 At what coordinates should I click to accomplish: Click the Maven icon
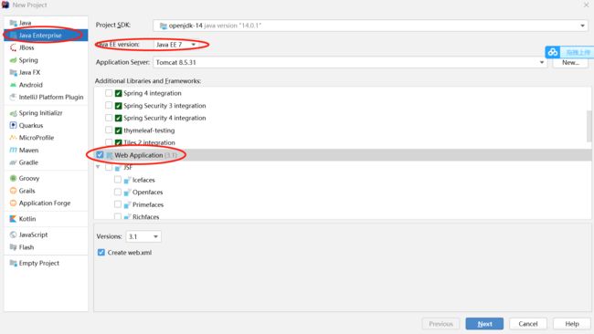click(14, 151)
